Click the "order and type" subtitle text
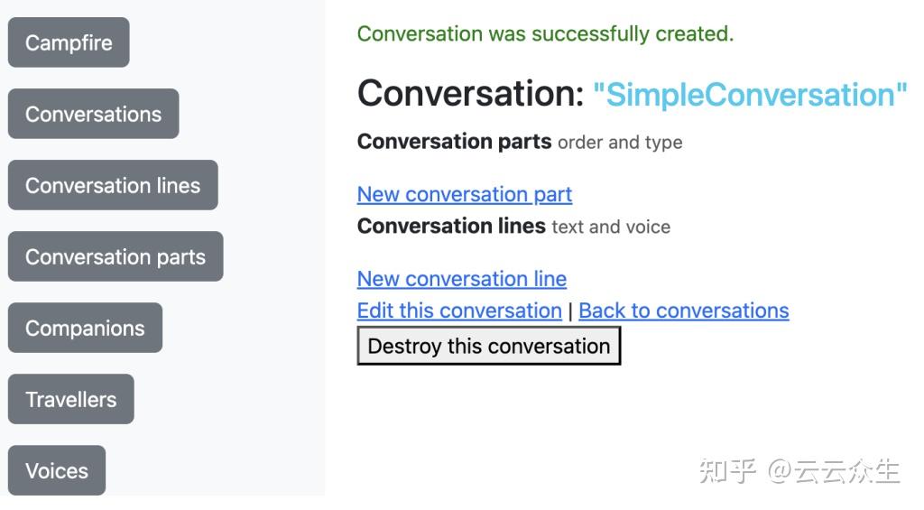This screenshot has height=510, width=924. point(620,143)
